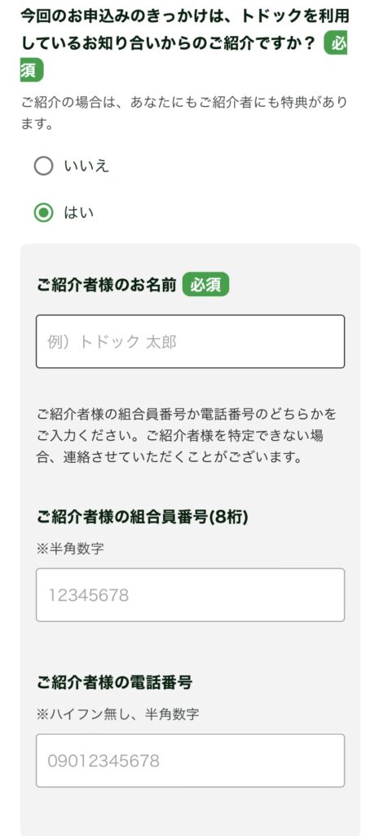388x836 pixels.
Task: Click the ※ハイフン無し、半角数字 hint text
Action: [117, 714]
